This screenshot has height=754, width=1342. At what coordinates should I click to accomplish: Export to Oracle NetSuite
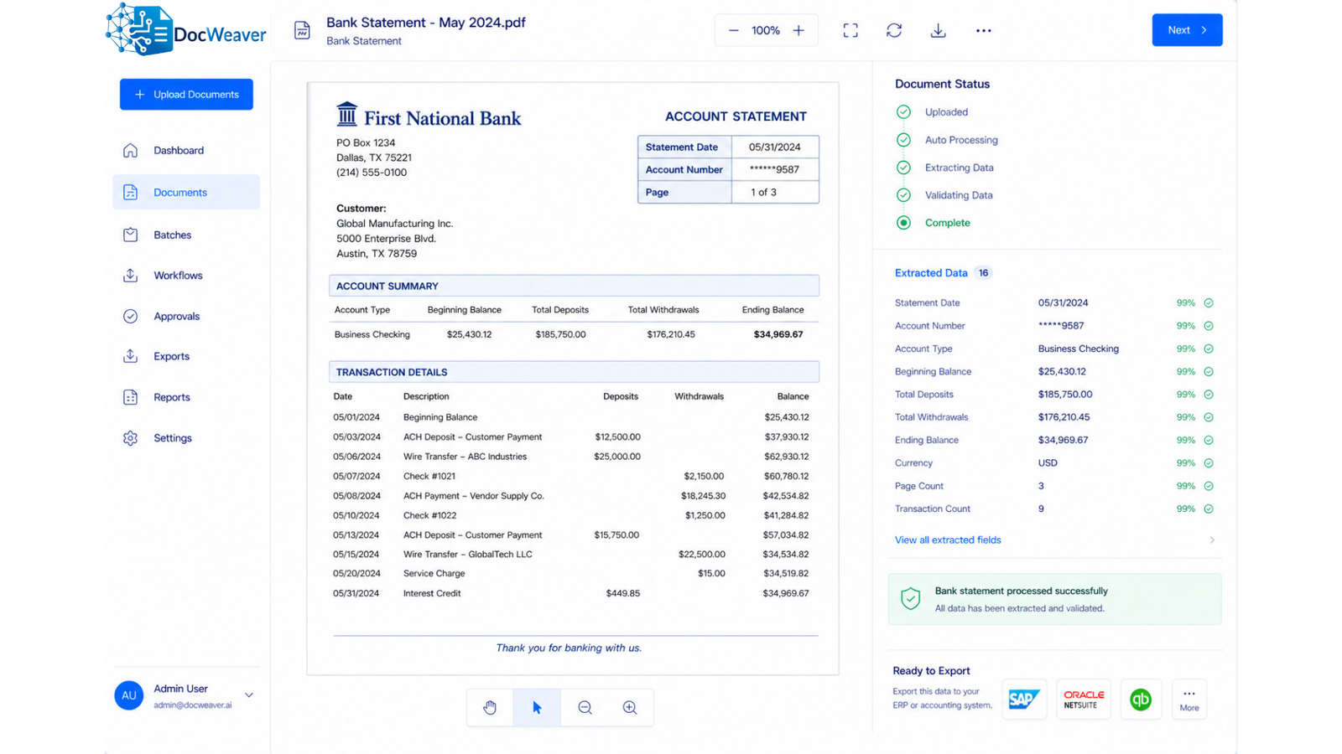tap(1084, 700)
